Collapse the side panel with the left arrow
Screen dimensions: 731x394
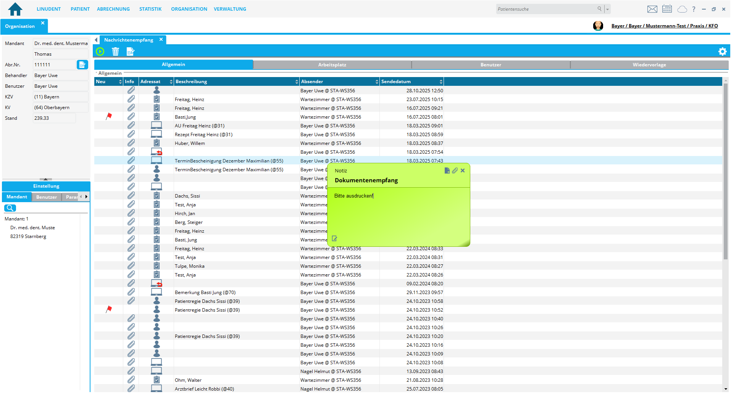(96, 40)
